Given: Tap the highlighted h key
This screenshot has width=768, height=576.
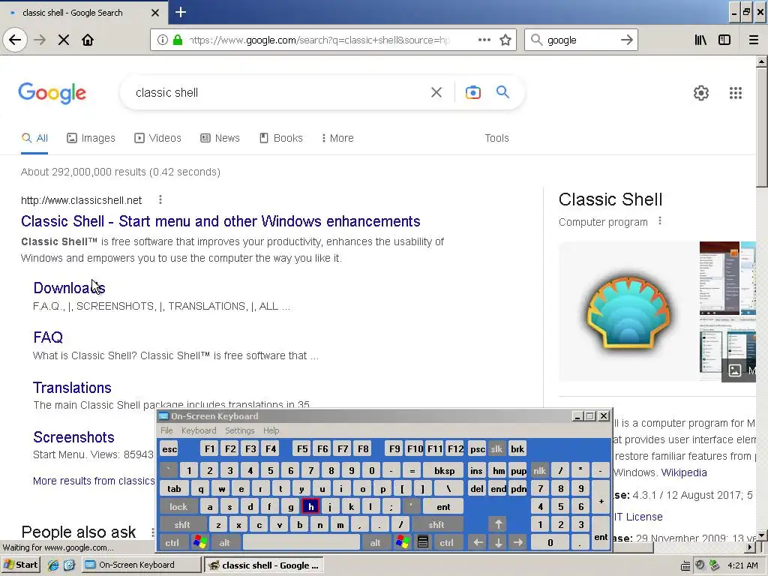Looking at the screenshot, I should [310, 507].
